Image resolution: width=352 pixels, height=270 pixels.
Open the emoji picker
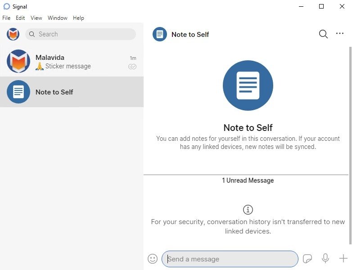(153, 259)
